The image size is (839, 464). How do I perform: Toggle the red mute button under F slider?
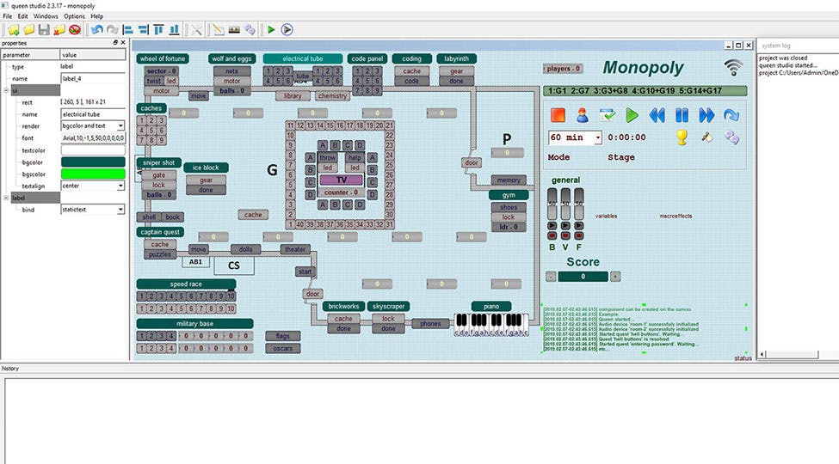[578, 235]
